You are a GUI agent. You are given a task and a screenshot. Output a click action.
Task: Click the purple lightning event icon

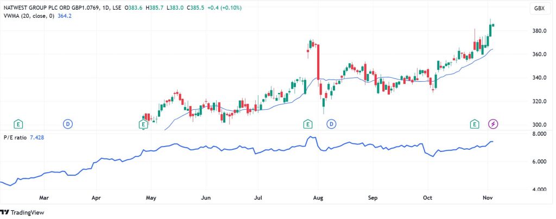pyautogui.click(x=493, y=124)
